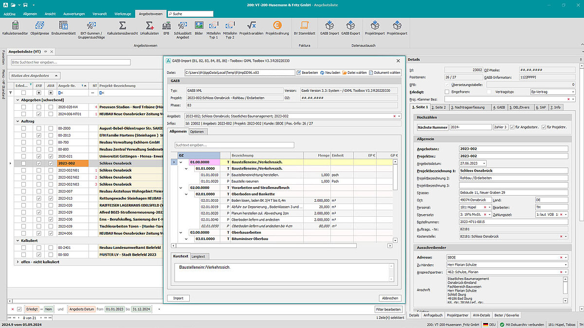Open Kalkulationsübersicht sigma icon
Screen dimensions: 584x328
[122, 25]
